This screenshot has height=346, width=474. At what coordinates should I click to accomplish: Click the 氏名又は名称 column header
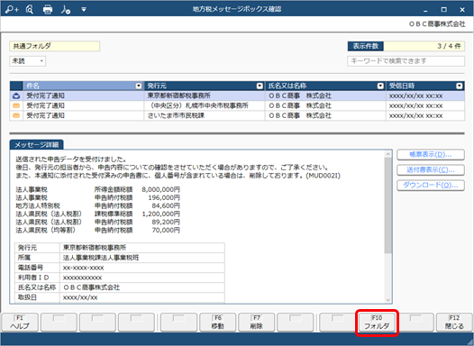[325, 86]
